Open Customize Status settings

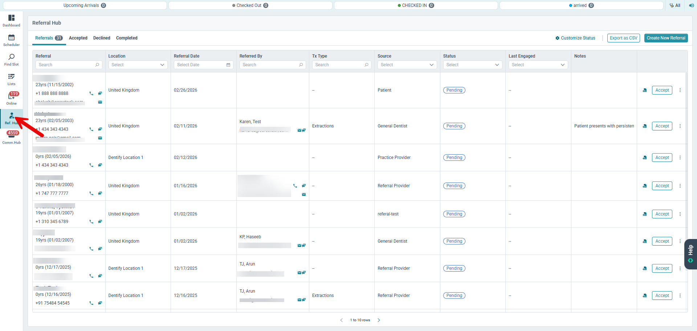575,38
